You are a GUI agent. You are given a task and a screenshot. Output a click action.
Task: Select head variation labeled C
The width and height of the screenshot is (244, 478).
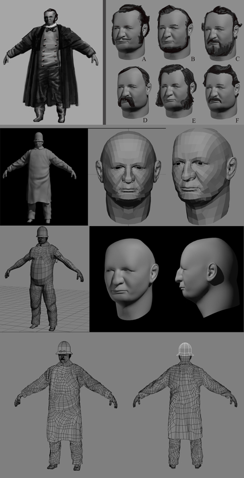(x=222, y=32)
